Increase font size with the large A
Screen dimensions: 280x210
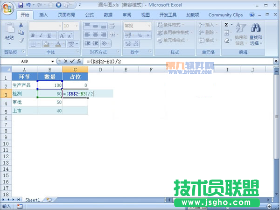(x=62, y=35)
